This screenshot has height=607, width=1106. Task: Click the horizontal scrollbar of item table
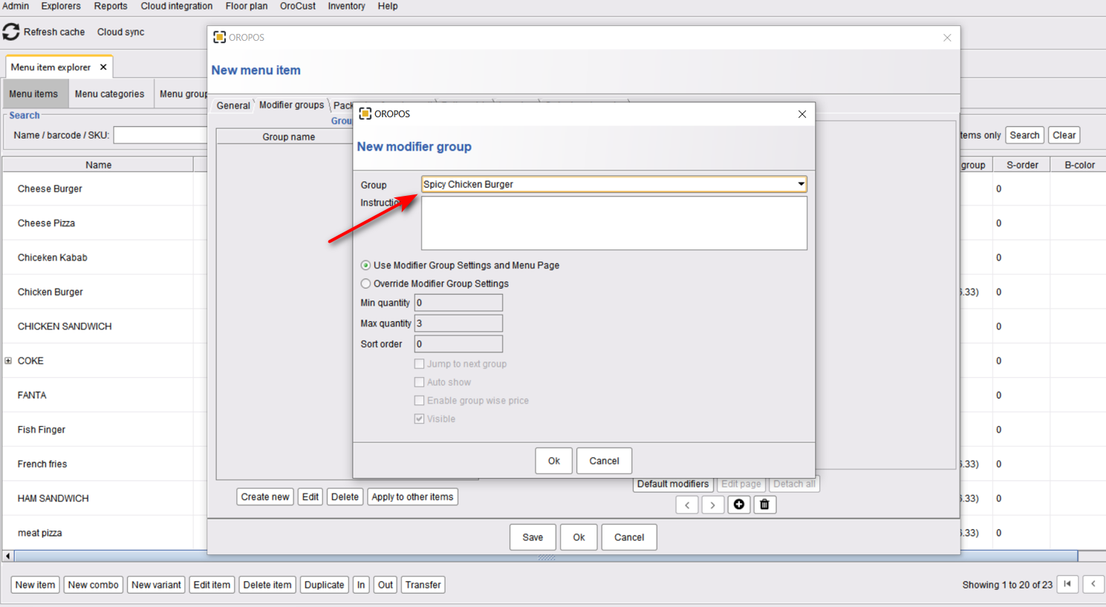click(x=546, y=556)
